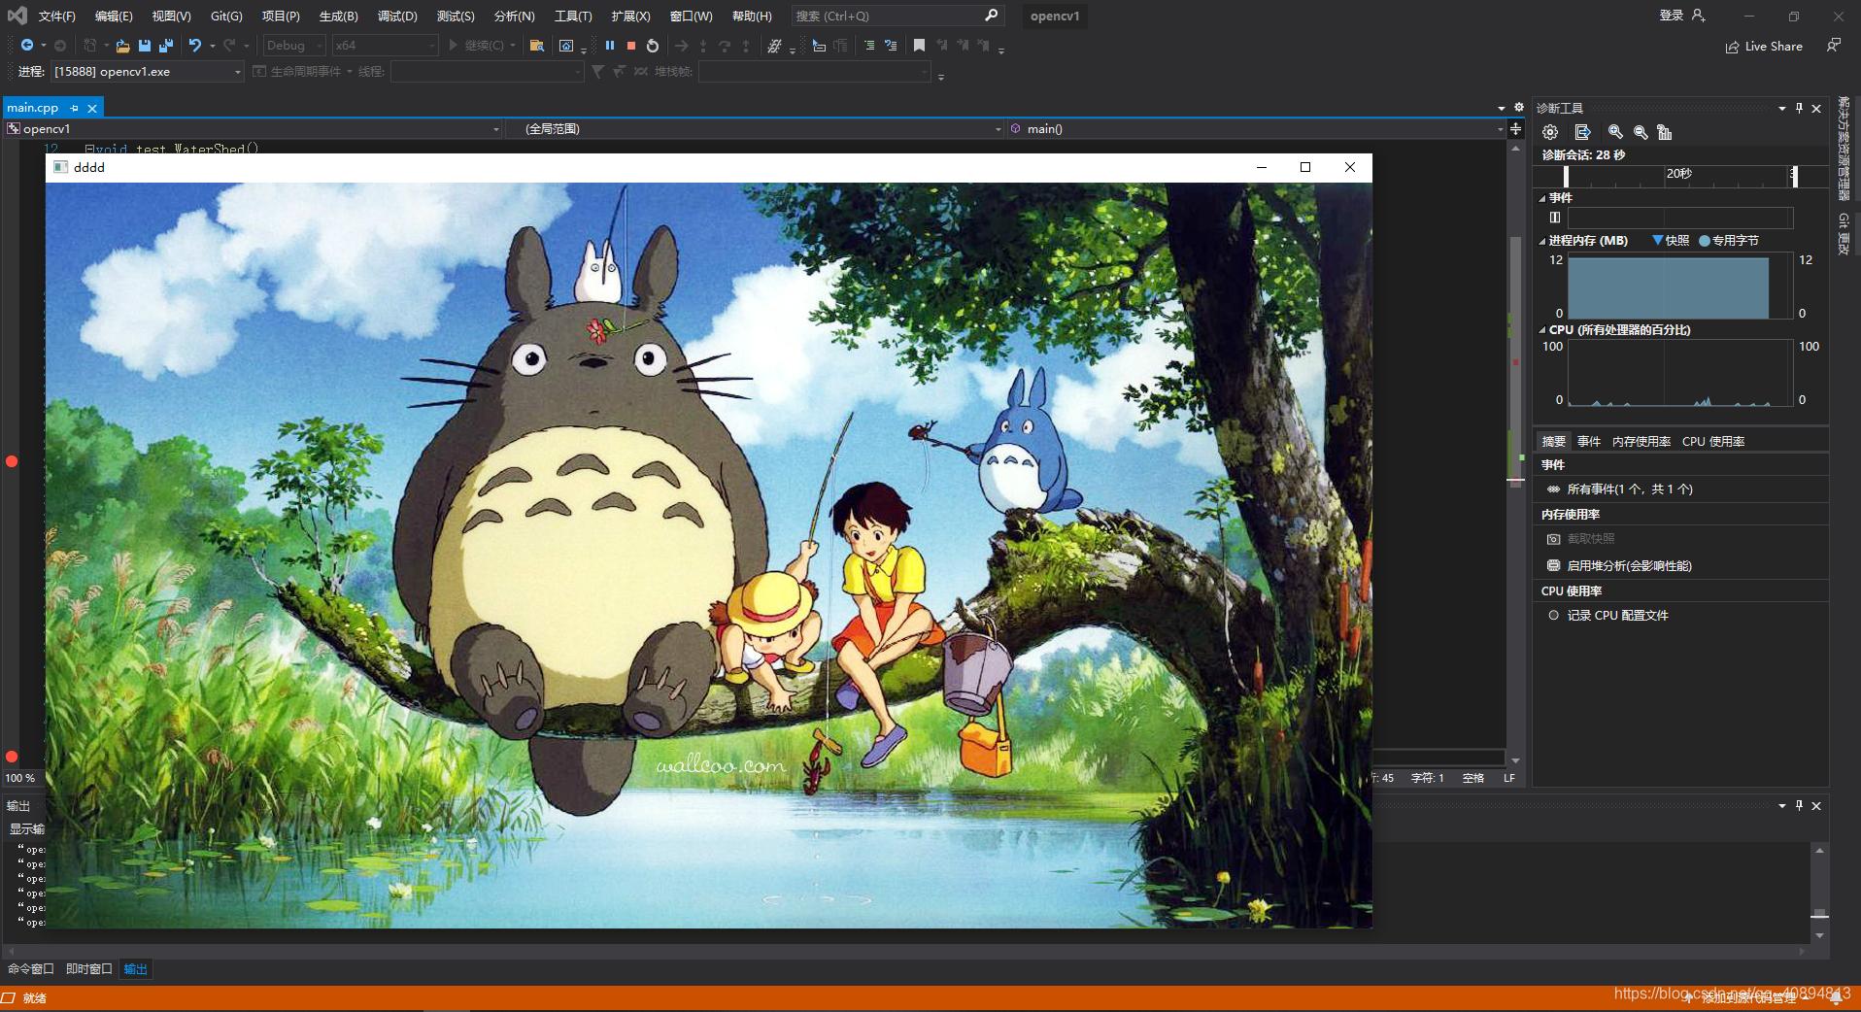Open the find-in-files folder search icon
Image resolution: width=1861 pixels, height=1012 pixels.
click(x=536, y=45)
